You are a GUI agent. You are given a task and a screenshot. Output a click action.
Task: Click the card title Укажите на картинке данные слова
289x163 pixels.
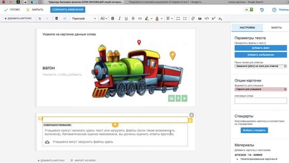pyautogui.click(x=69, y=34)
